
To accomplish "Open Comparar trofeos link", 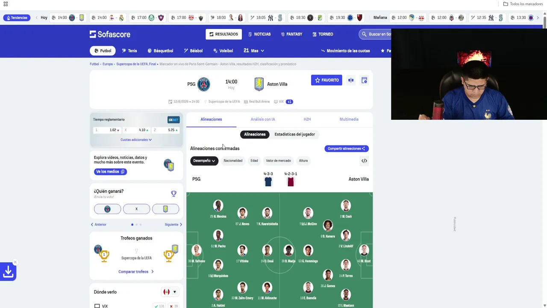I will click(x=136, y=272).
